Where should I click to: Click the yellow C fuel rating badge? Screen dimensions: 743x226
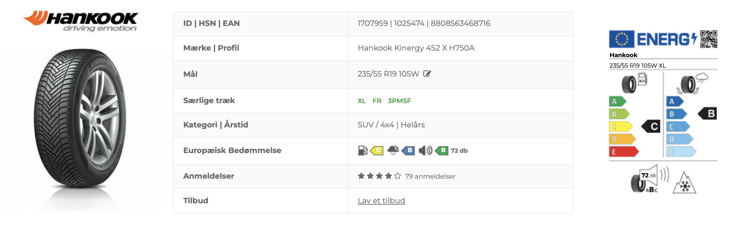(x=377, y=150)
